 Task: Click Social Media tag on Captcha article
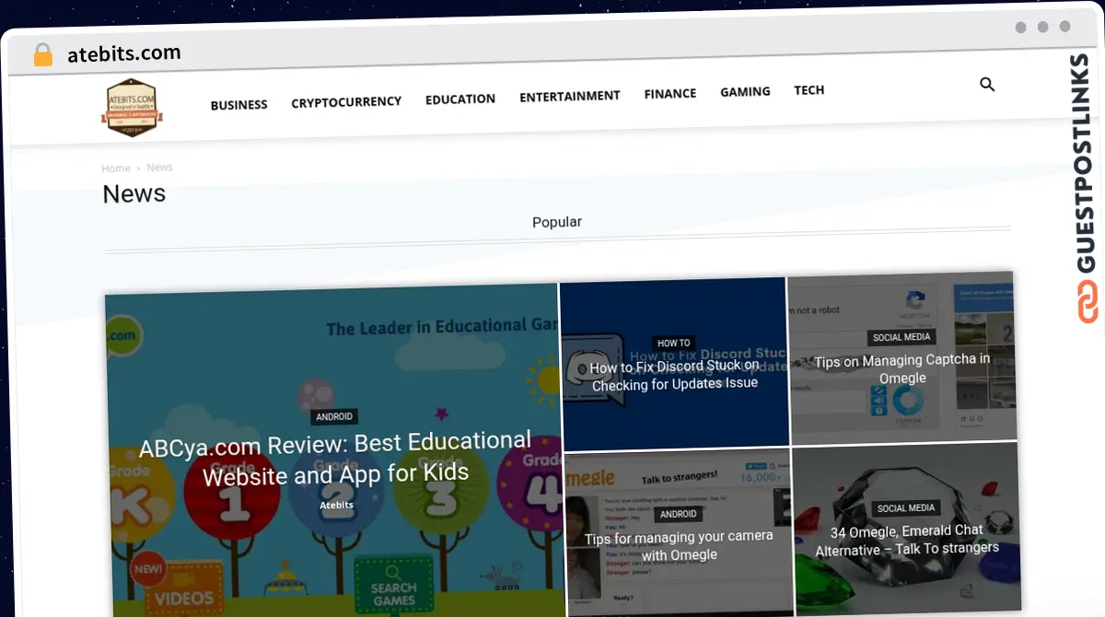coord(903,337)
